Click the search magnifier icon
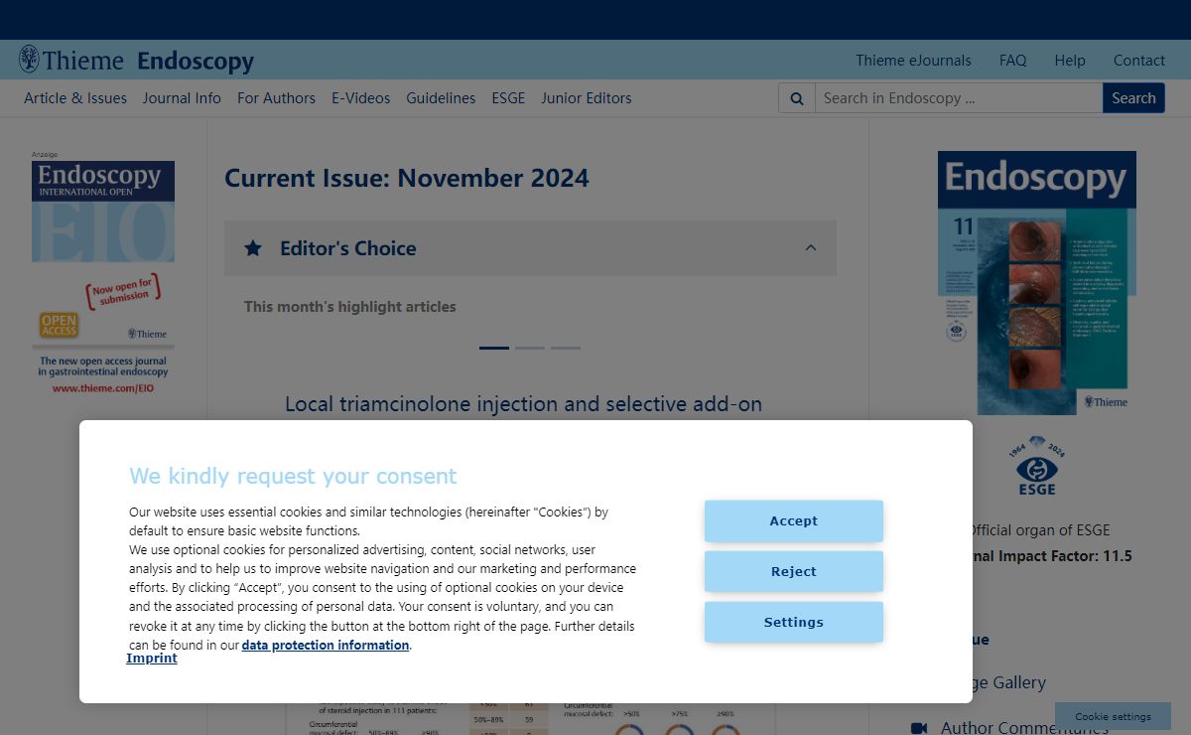The height and width of the screenshot is (735, 1191). (x=797, y=98)
